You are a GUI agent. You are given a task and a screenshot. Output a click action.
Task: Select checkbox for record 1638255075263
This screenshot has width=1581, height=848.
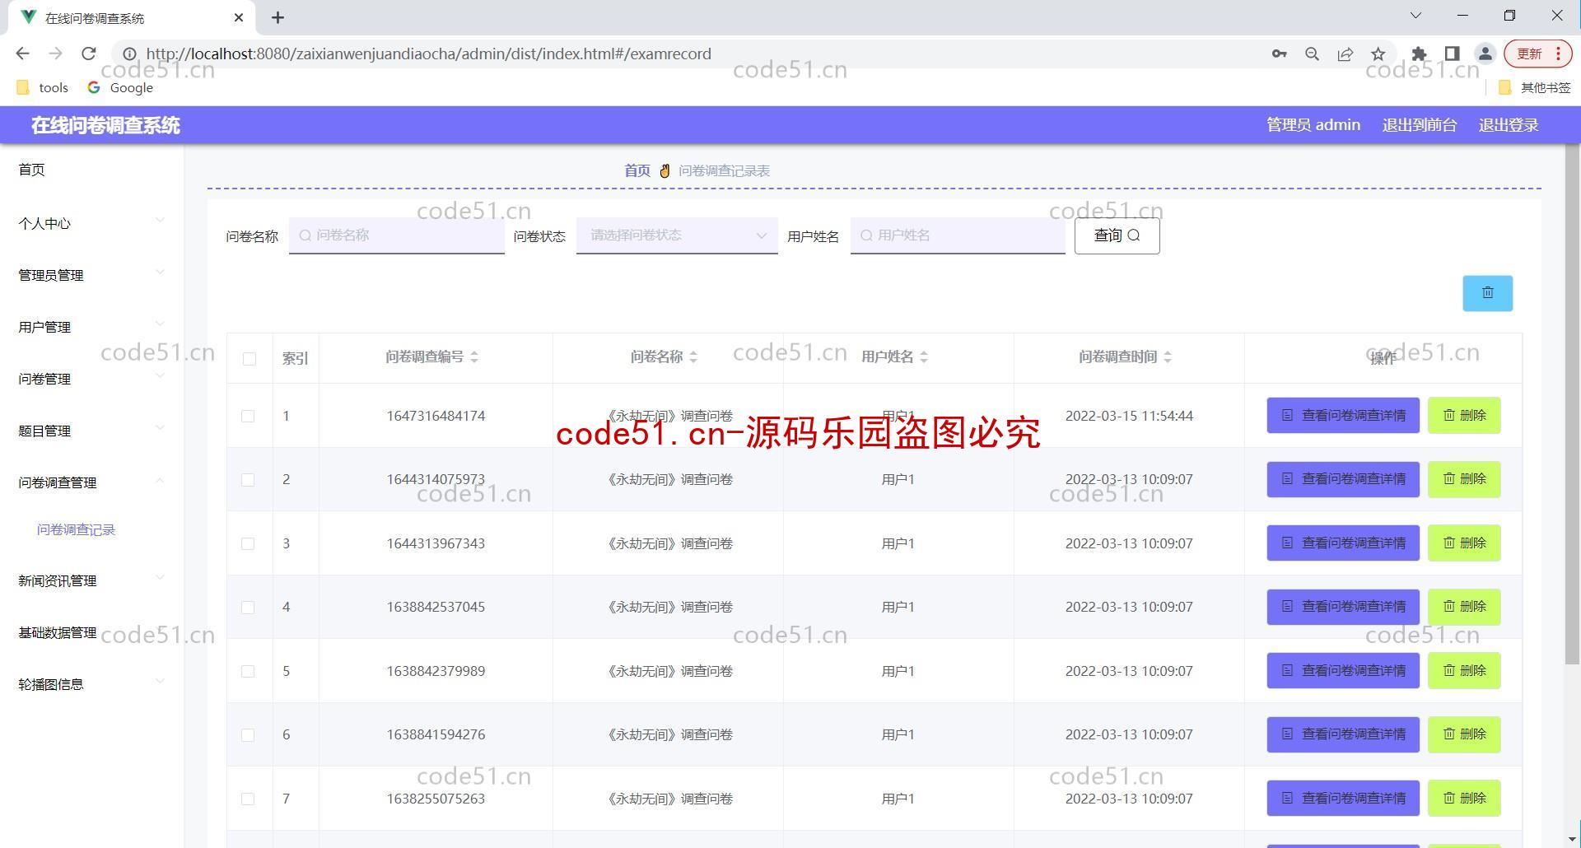[x=248, y=799]
